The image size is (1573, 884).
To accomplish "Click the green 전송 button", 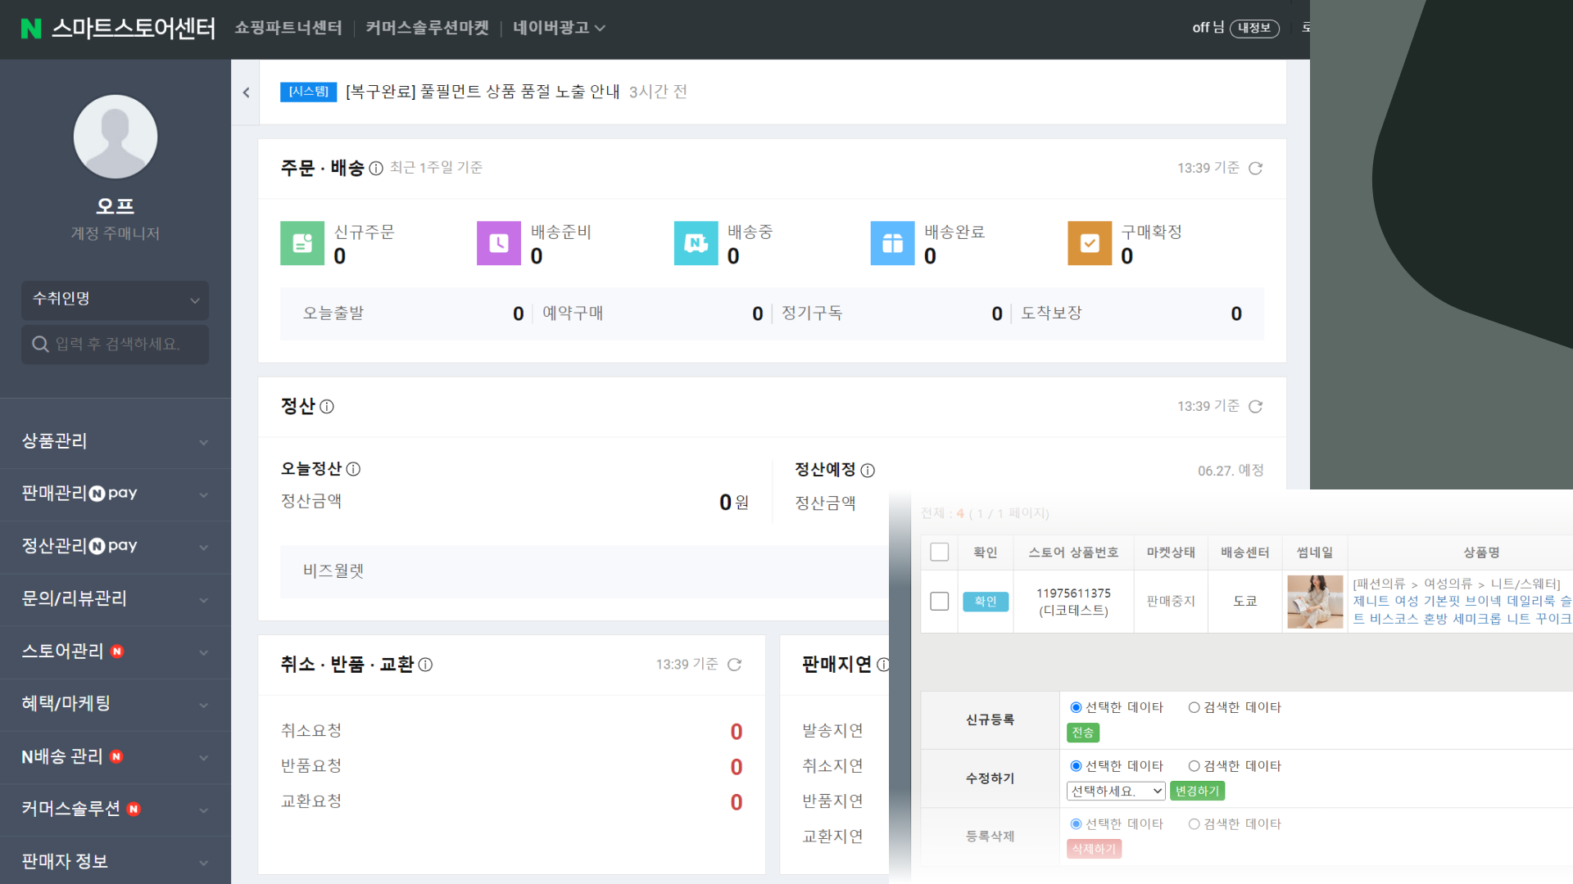I will click(x=1082, y=733).
